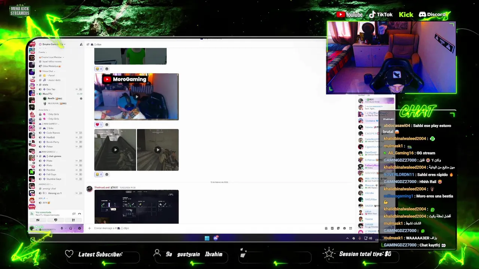Screen dimensions: 479x269
Task: Open TheTrueLord's user profile name
Action: (102, 188)
